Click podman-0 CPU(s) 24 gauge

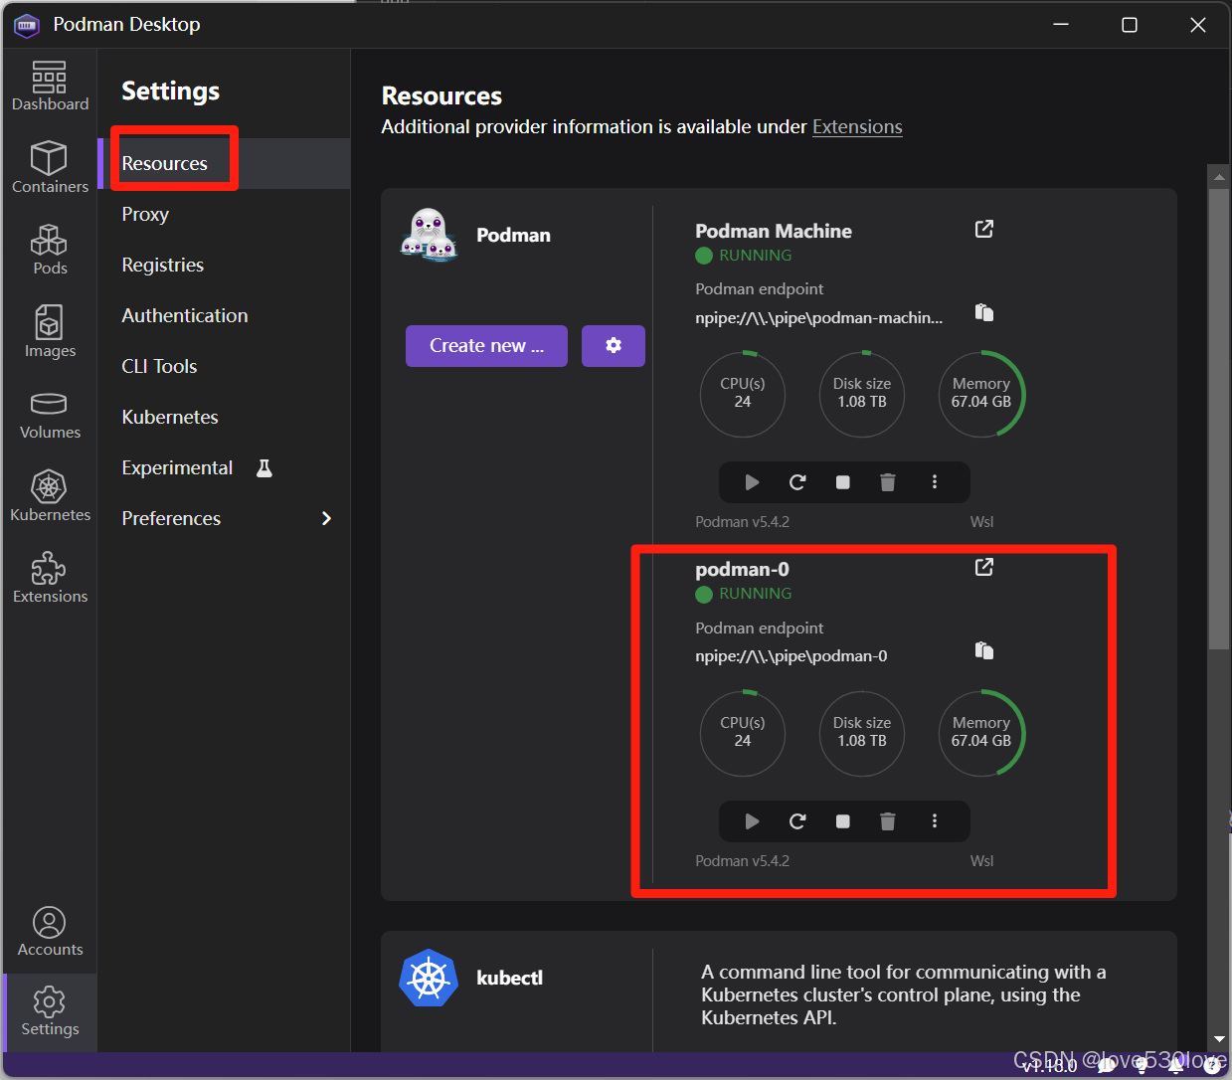tap(743, 733)
